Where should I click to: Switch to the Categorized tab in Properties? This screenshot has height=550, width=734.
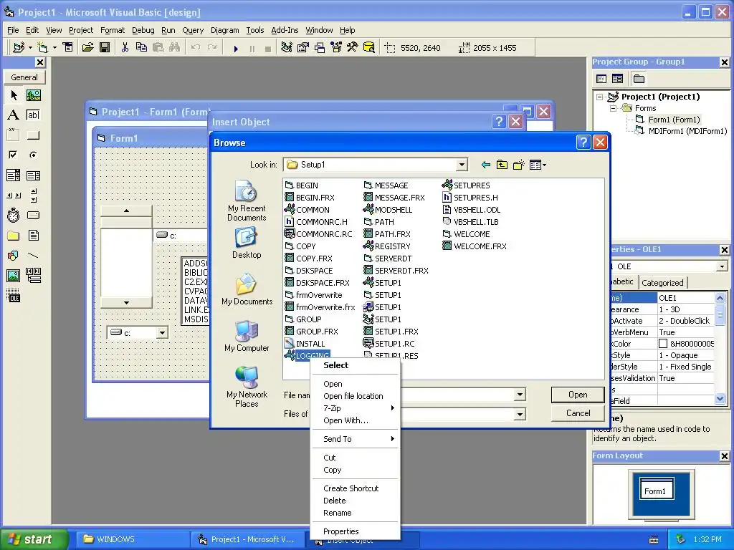662,282
